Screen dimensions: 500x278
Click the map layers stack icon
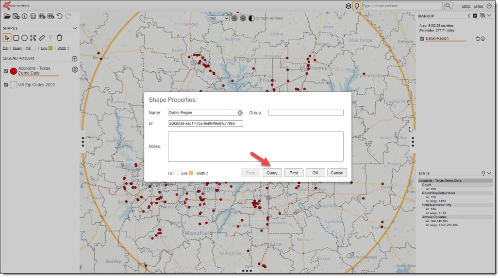pyautogui.click(x=348, y=6)
